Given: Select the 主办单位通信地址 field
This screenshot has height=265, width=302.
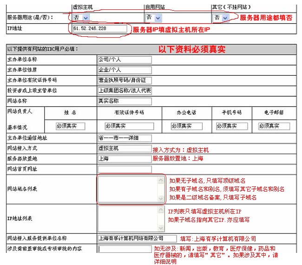Looking at the screenshot, I should coord(124,138).
